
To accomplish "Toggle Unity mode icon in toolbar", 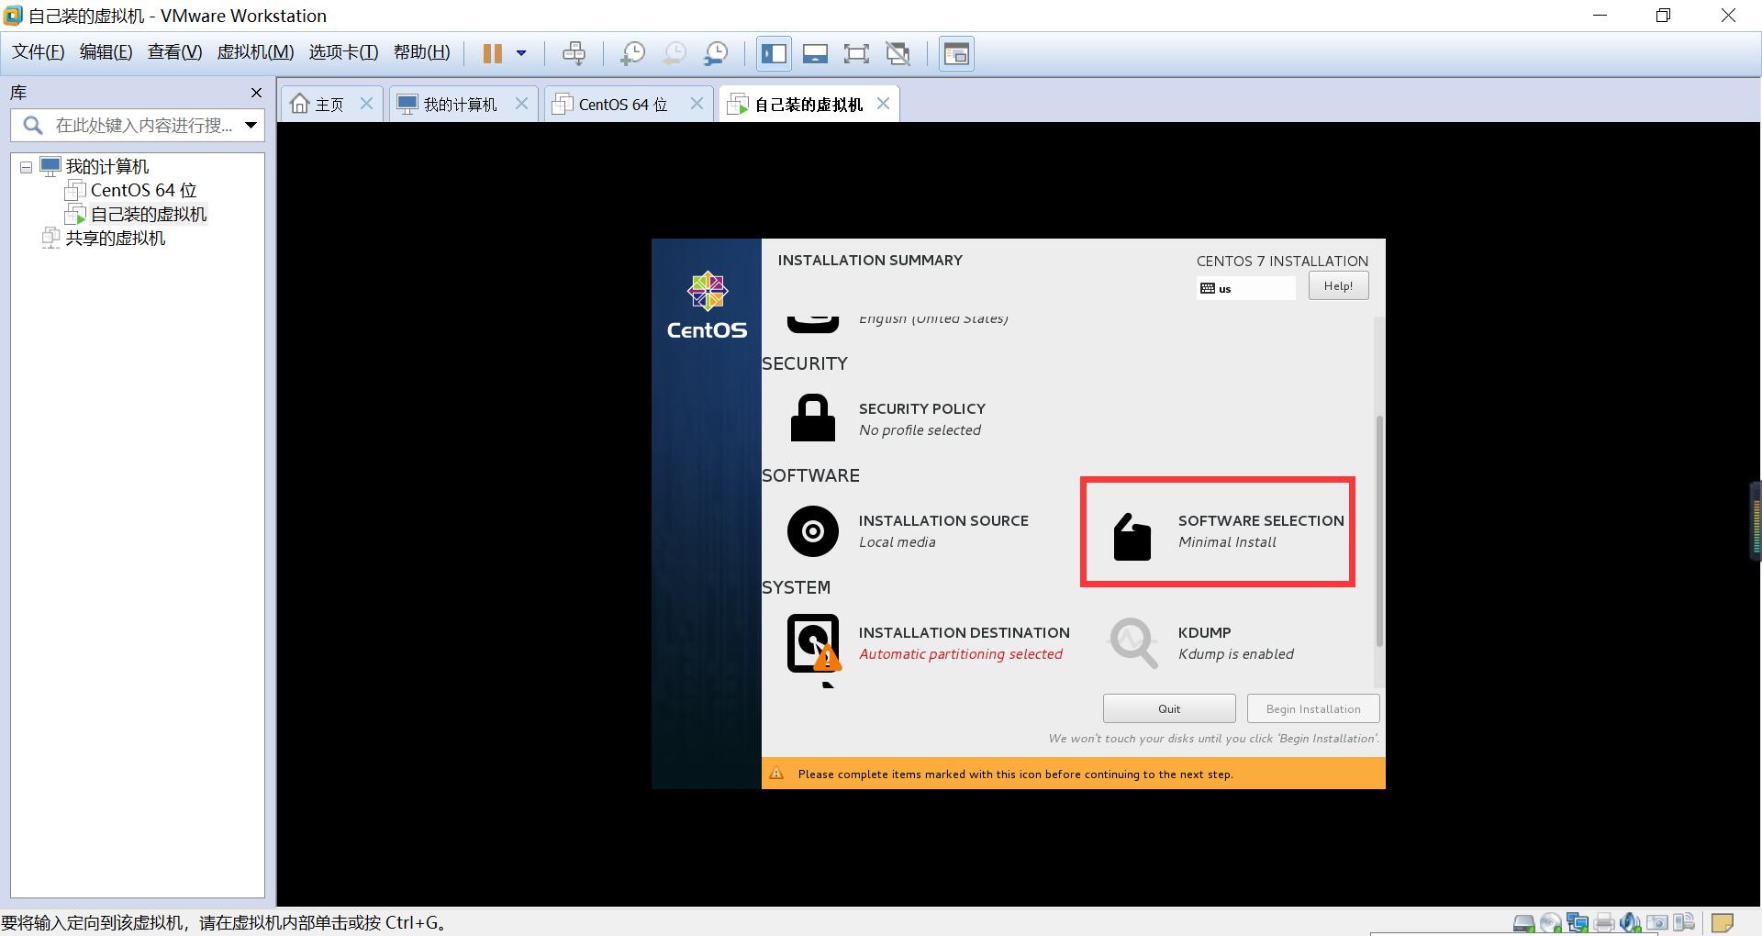I will tap(898, 53).
